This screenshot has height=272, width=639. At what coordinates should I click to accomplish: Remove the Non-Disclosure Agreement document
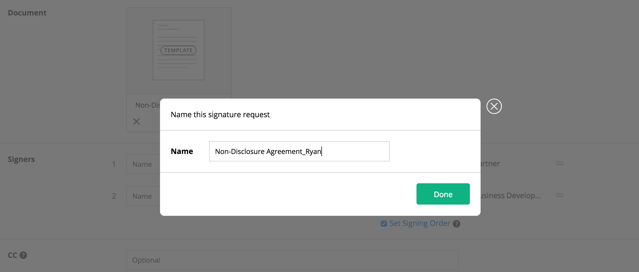[x=137, y=121]
